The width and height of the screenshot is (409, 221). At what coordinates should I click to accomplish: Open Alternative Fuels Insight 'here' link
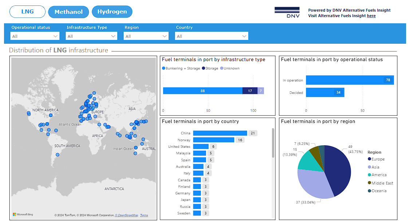tap(371, 16)
